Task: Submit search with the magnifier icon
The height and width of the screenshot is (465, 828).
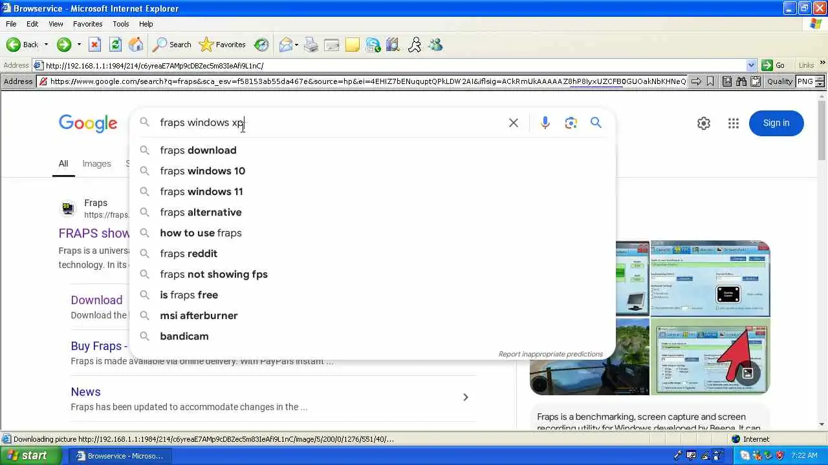Action: pyautogui.click(x=596, y=123)
